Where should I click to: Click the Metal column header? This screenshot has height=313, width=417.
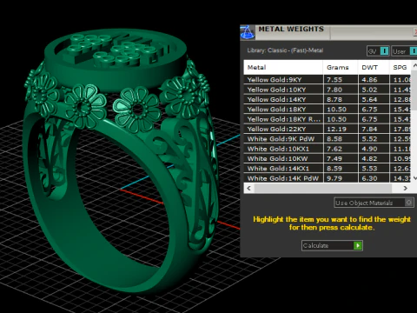tap(283, 67)
